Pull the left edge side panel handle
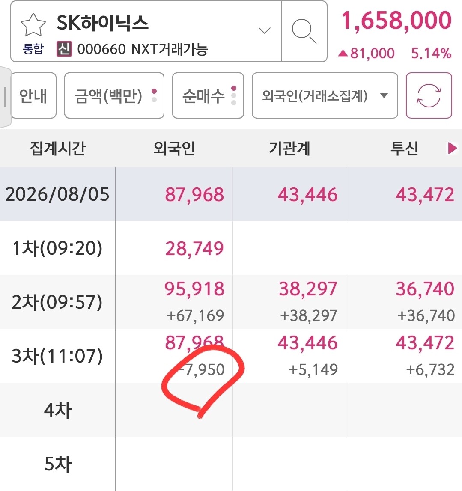Image resolution: width=462 pixels, height=491 pixels. click(5, 97)
